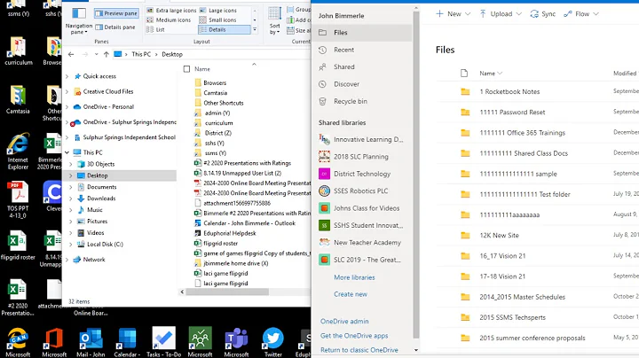Choose Extra large icons layout

171,10
